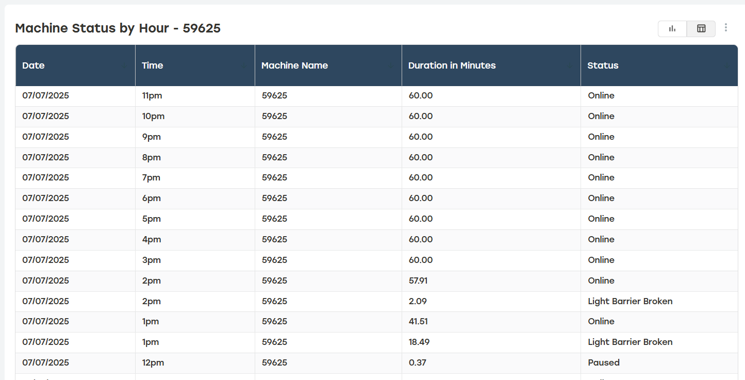Open the kebab menu with three dots

(726, 28)
